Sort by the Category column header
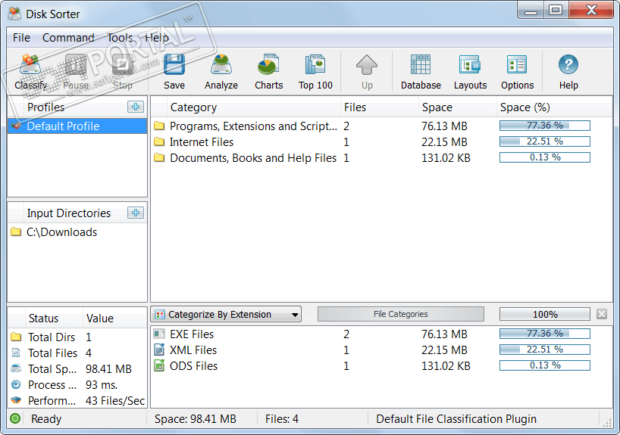 (x=253, y=107)
